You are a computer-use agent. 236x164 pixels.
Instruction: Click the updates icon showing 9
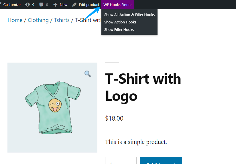tap(27, 5)
